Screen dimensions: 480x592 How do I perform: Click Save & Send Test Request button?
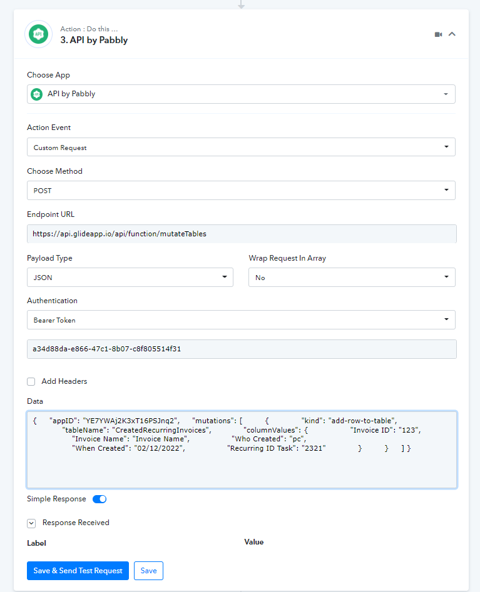78,571
